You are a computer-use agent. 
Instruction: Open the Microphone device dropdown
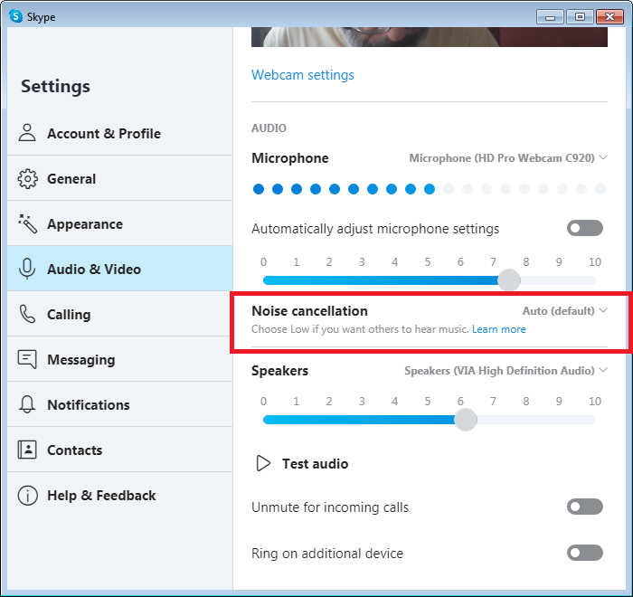(x=508, y=158)
